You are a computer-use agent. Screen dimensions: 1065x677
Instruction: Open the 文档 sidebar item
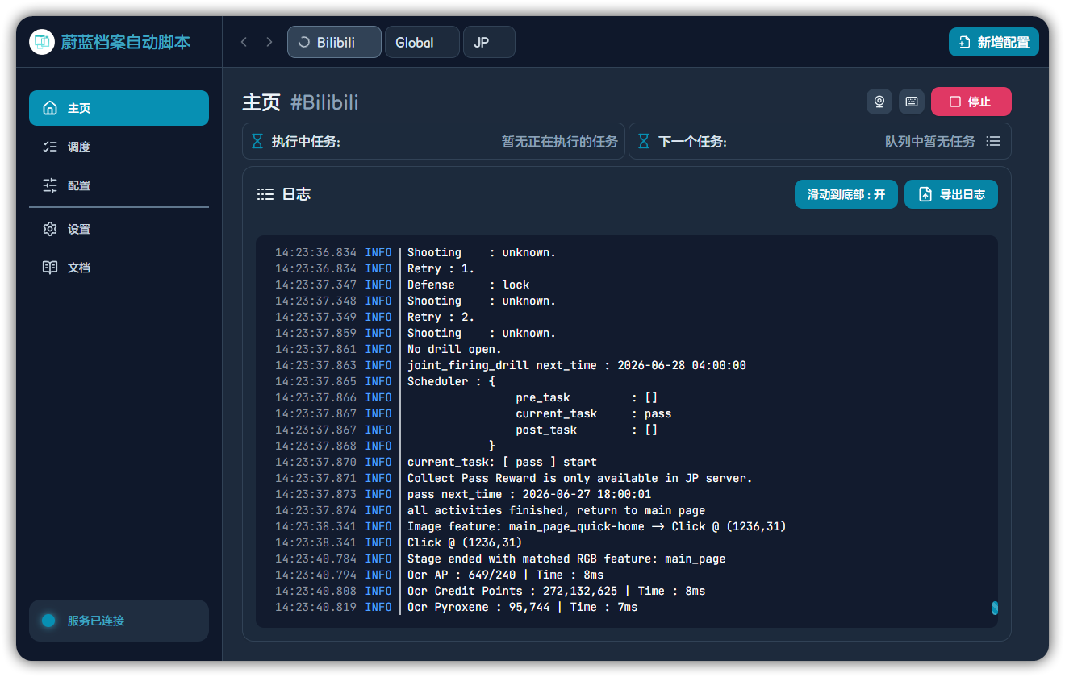coord(119,268)
